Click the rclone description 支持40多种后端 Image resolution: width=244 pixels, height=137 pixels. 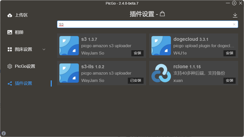[x=199, y=73]
